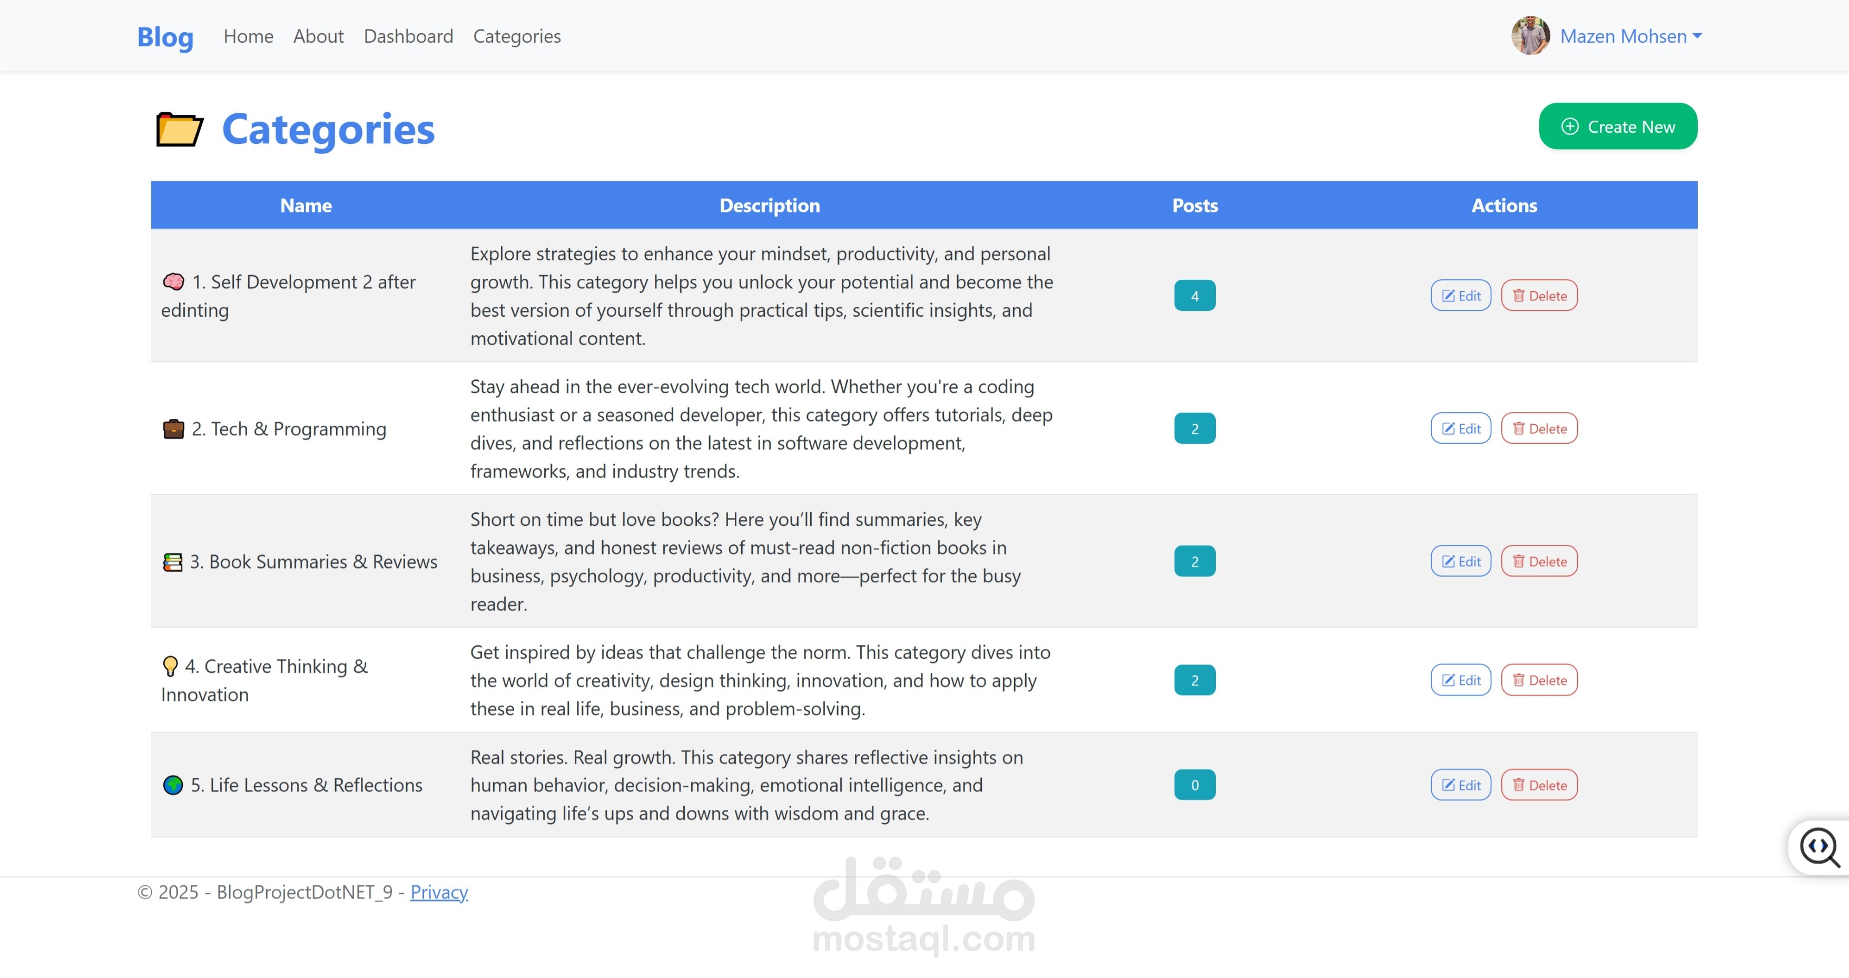Open the Privacy link in footer
1849x978 pixels.
tap(439, 892)
